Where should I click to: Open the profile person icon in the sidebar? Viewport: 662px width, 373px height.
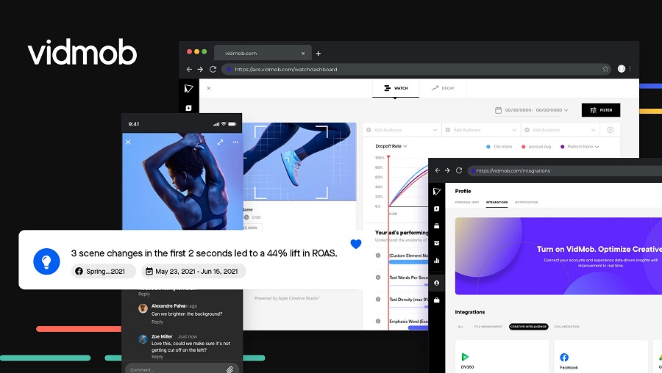pyautogui.click(x=436, y=283)
